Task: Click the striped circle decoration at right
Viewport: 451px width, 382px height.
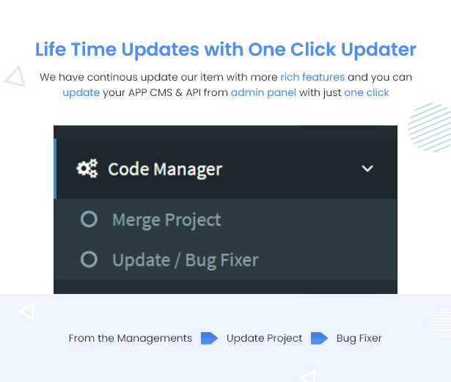Action: coord(430,128)
